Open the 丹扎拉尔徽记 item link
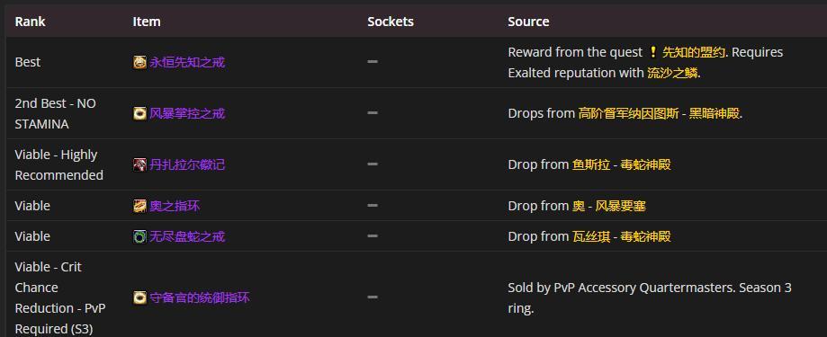827x337 pixels. [187, 164]
